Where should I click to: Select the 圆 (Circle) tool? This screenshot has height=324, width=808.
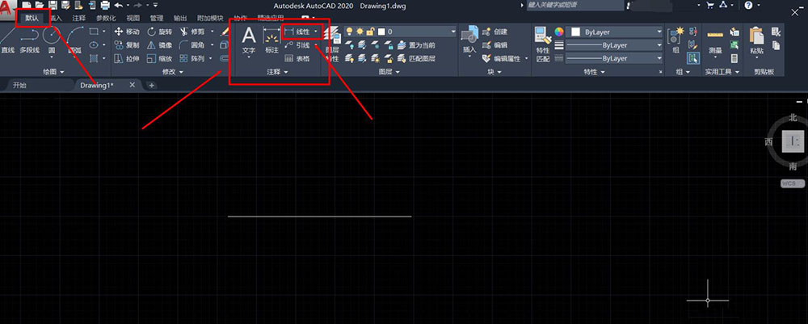pos(51,39)
